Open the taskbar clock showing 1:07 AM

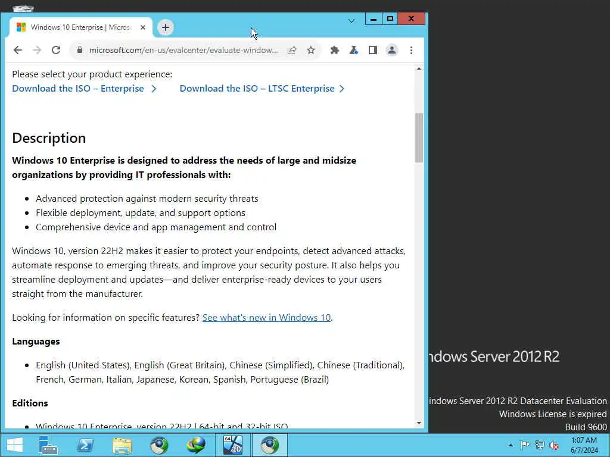click(x=584, y=445)
